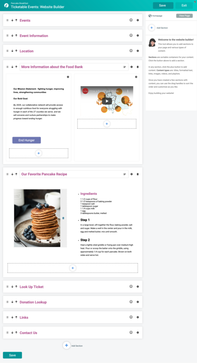Open settings gear of Contact Us section
Screen dimensions: 197x363
pyautogui.click(x=138, y=333)
